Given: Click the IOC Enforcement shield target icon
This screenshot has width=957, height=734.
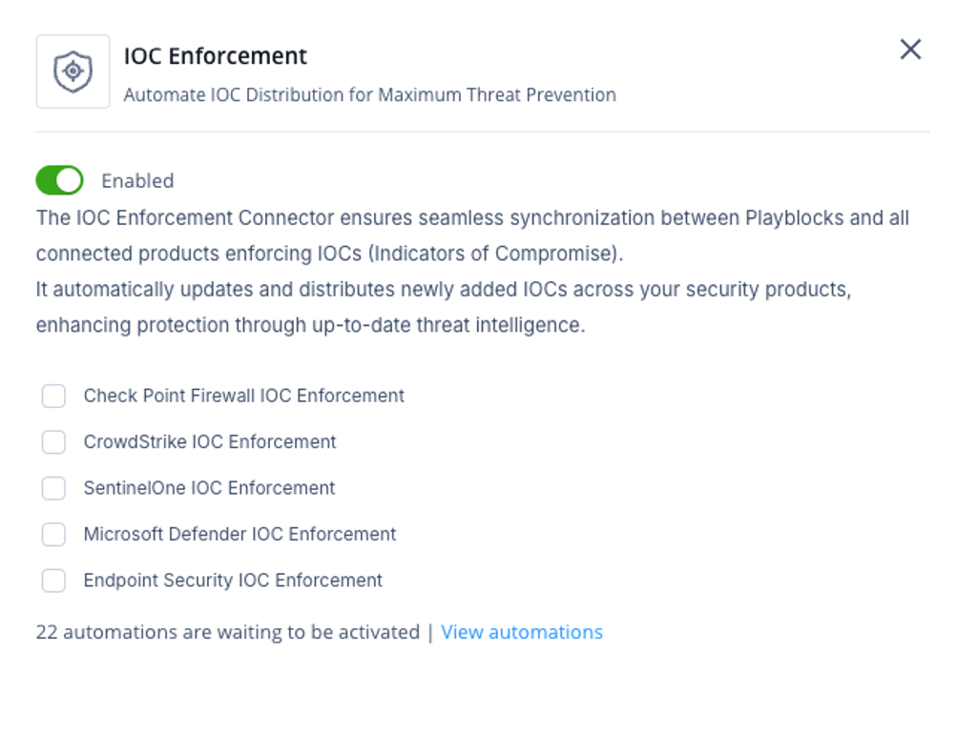Looking at the screenshot, I should click(73, 71).
